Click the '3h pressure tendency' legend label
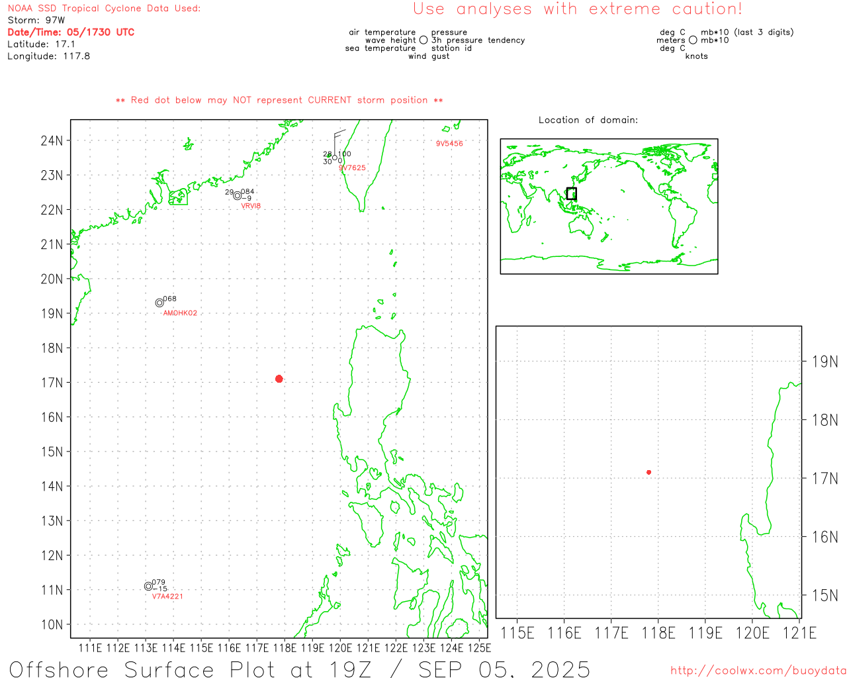The image size is (847, 678). (x=478, y=40)
